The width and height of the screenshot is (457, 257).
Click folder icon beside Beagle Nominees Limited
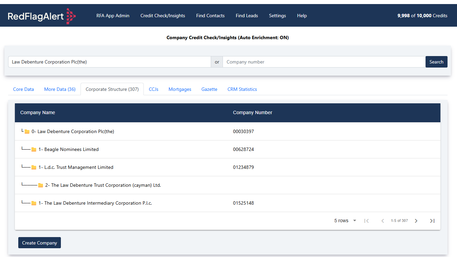pos(34,150)
